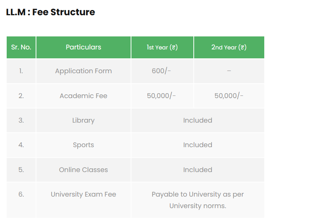The image size is (314, 220).
Task: Select the 1st Year 50,000/- fee cell
Action: pyautogui.click(x=161, y=96)
